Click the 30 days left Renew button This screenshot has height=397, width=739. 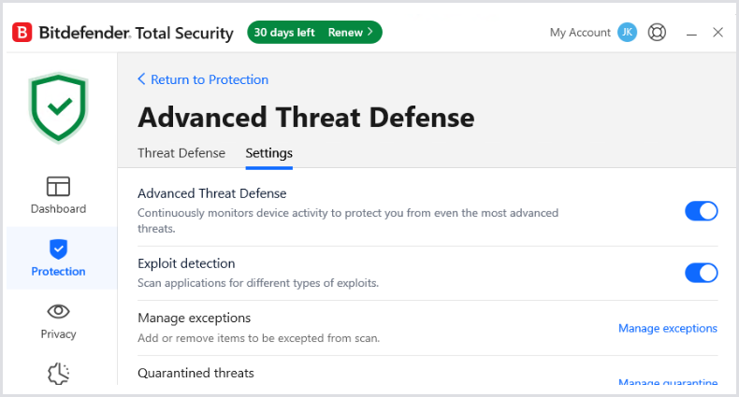(x=314, y=33)
